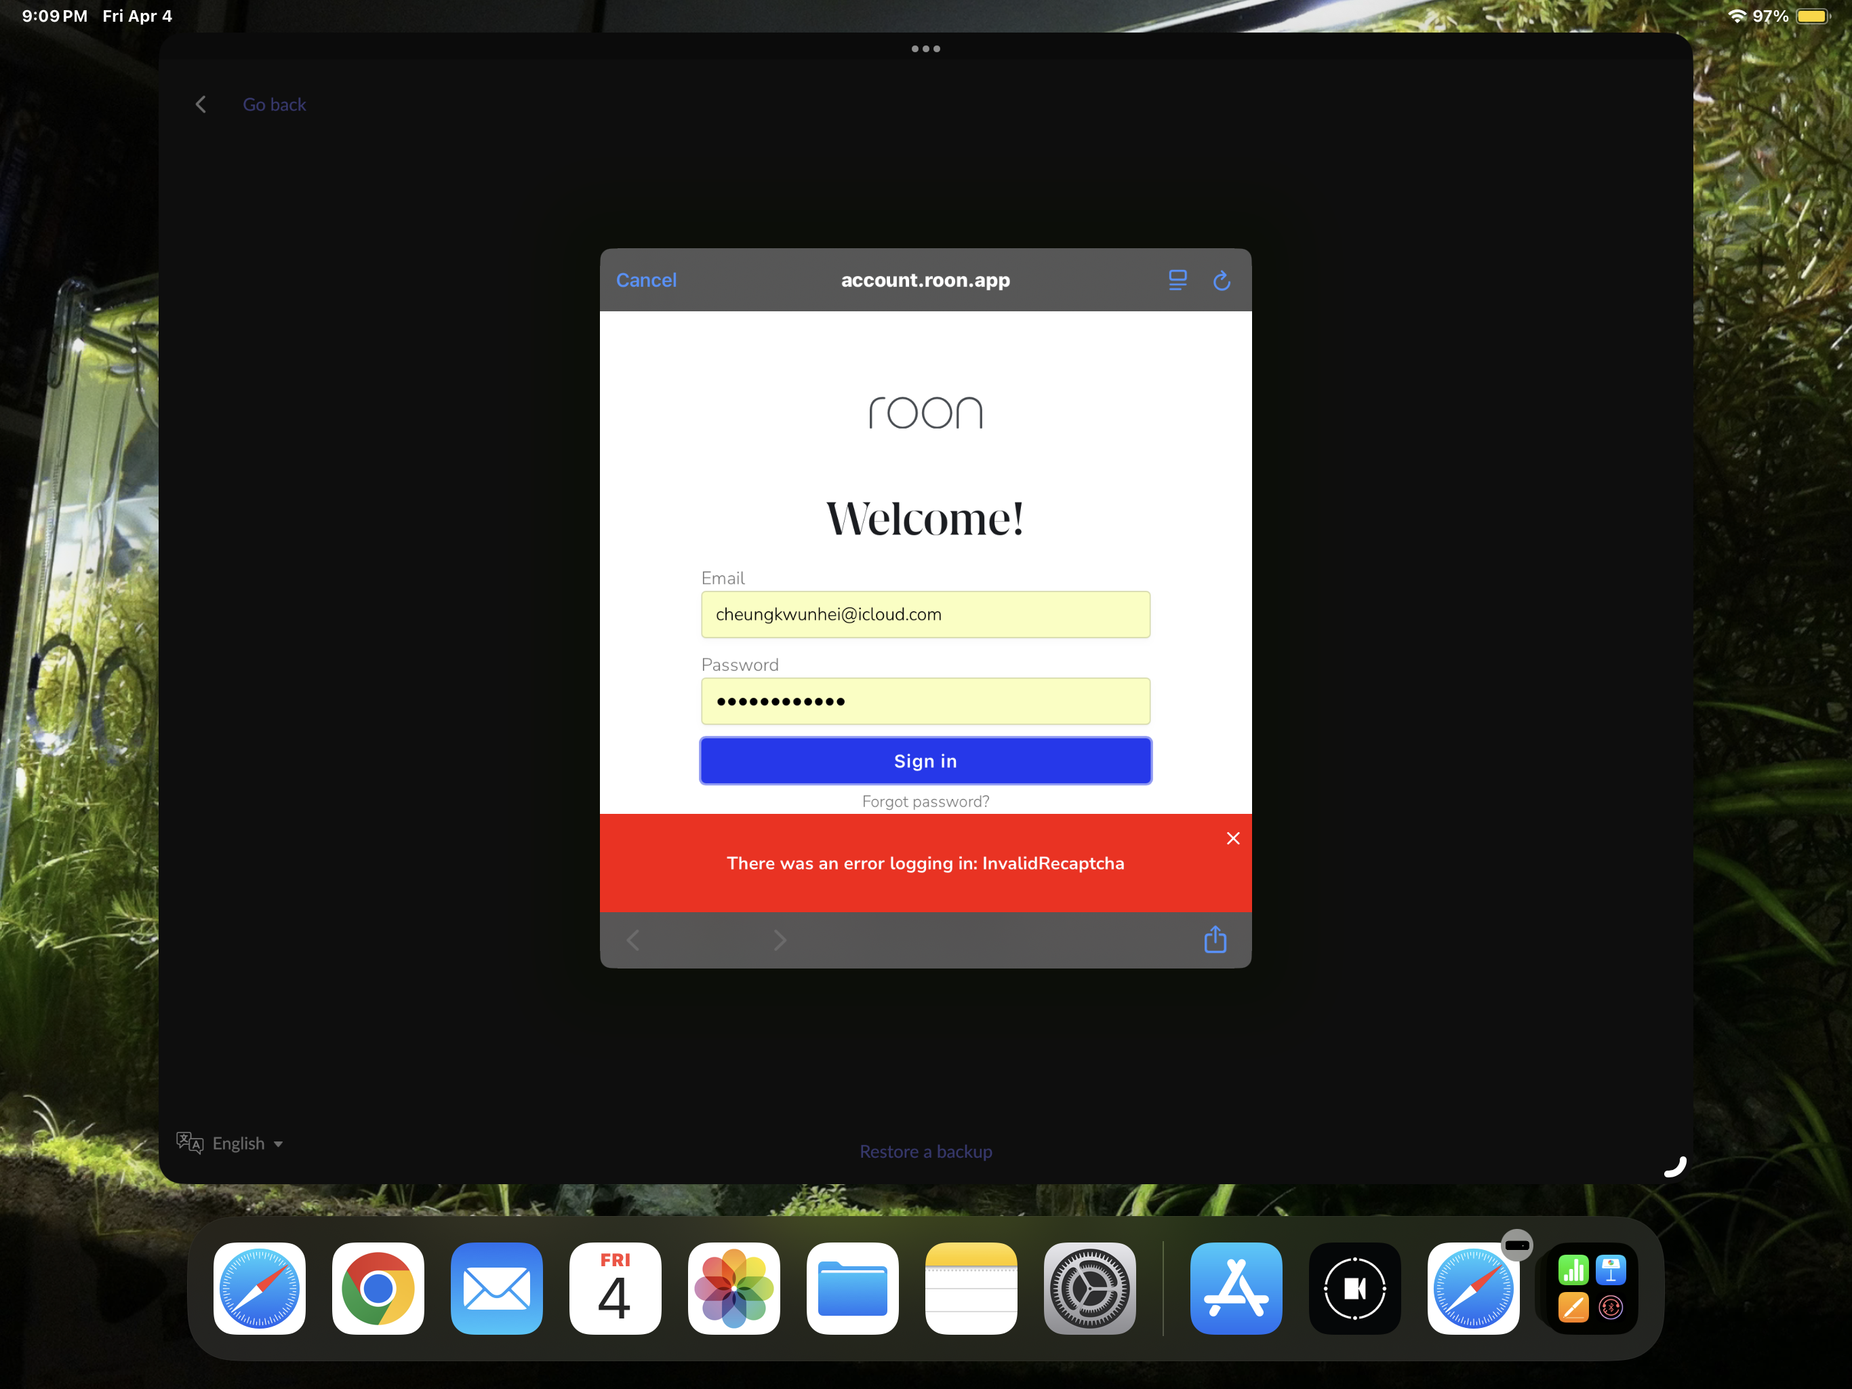The image size is (1852, 1389).
Task: Launch Google Chrome from the dock
Action: click(x=378, y=1289)
